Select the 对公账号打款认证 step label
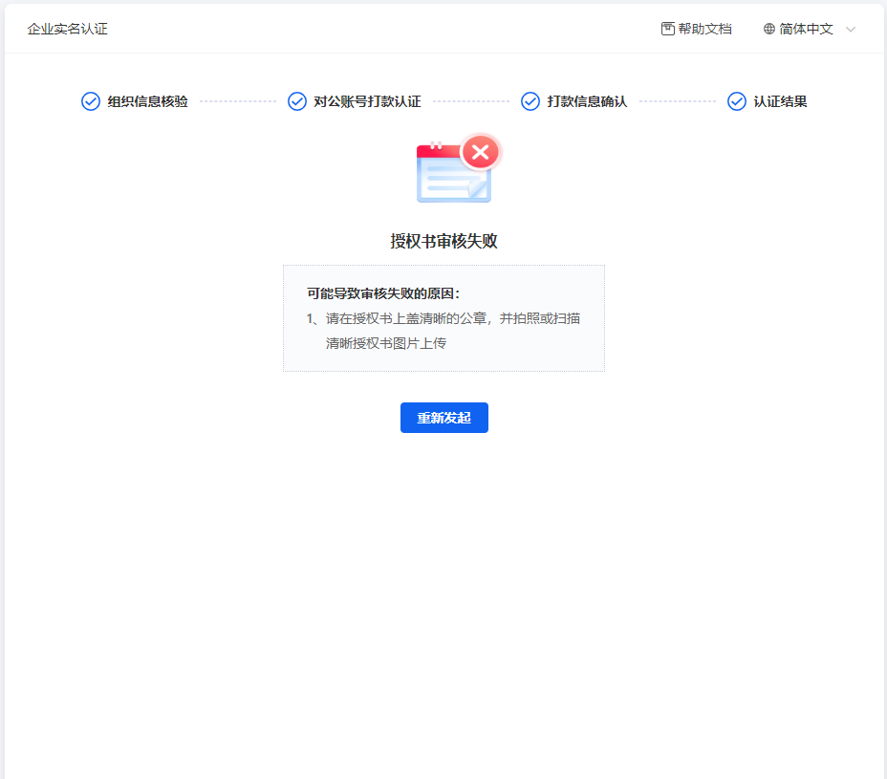The width and height of the screenshot is (887, 779). coord(367,101)
